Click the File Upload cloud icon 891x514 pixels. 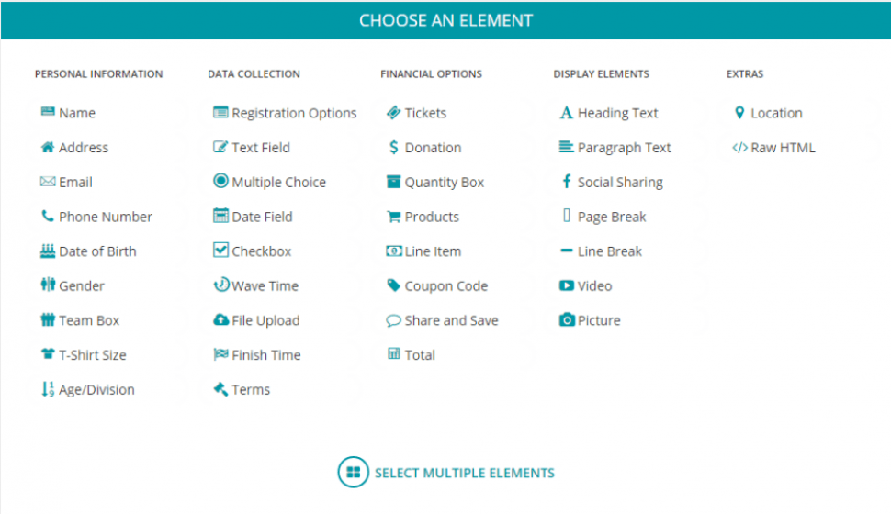coord(220,320)
